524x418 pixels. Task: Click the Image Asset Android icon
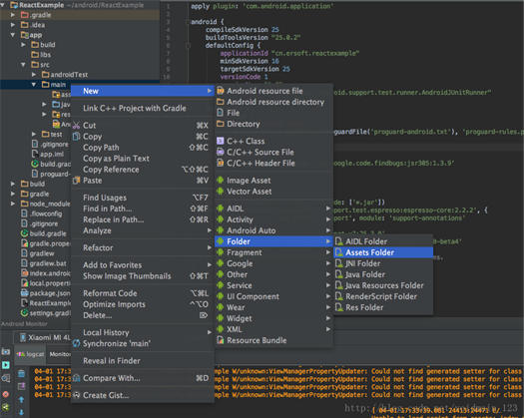(x=221, y=181)
